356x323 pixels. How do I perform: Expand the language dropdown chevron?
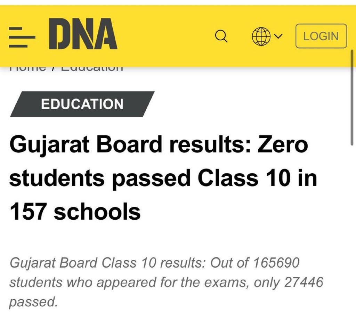tap(278, 36)
